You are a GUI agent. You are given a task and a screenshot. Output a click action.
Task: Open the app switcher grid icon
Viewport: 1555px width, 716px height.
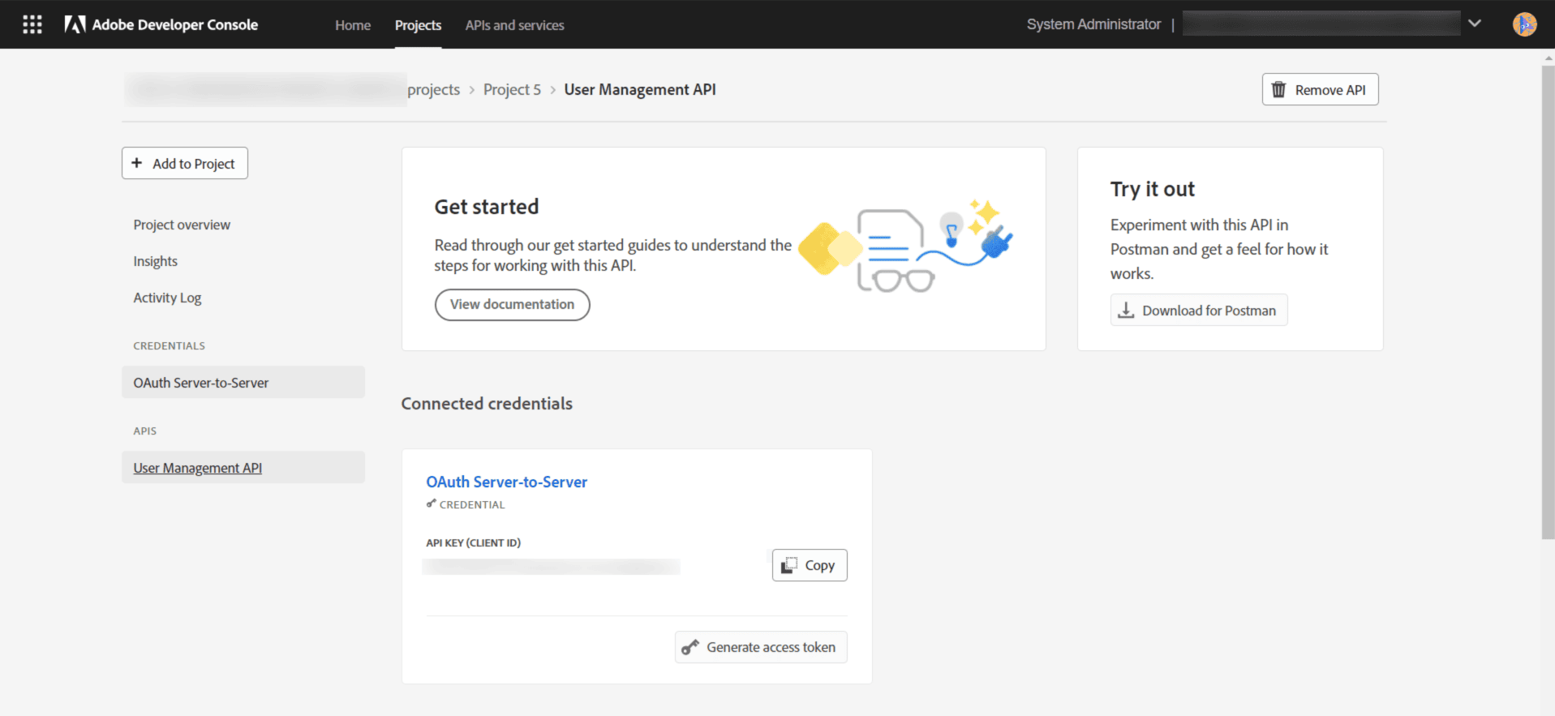[32, 24]
